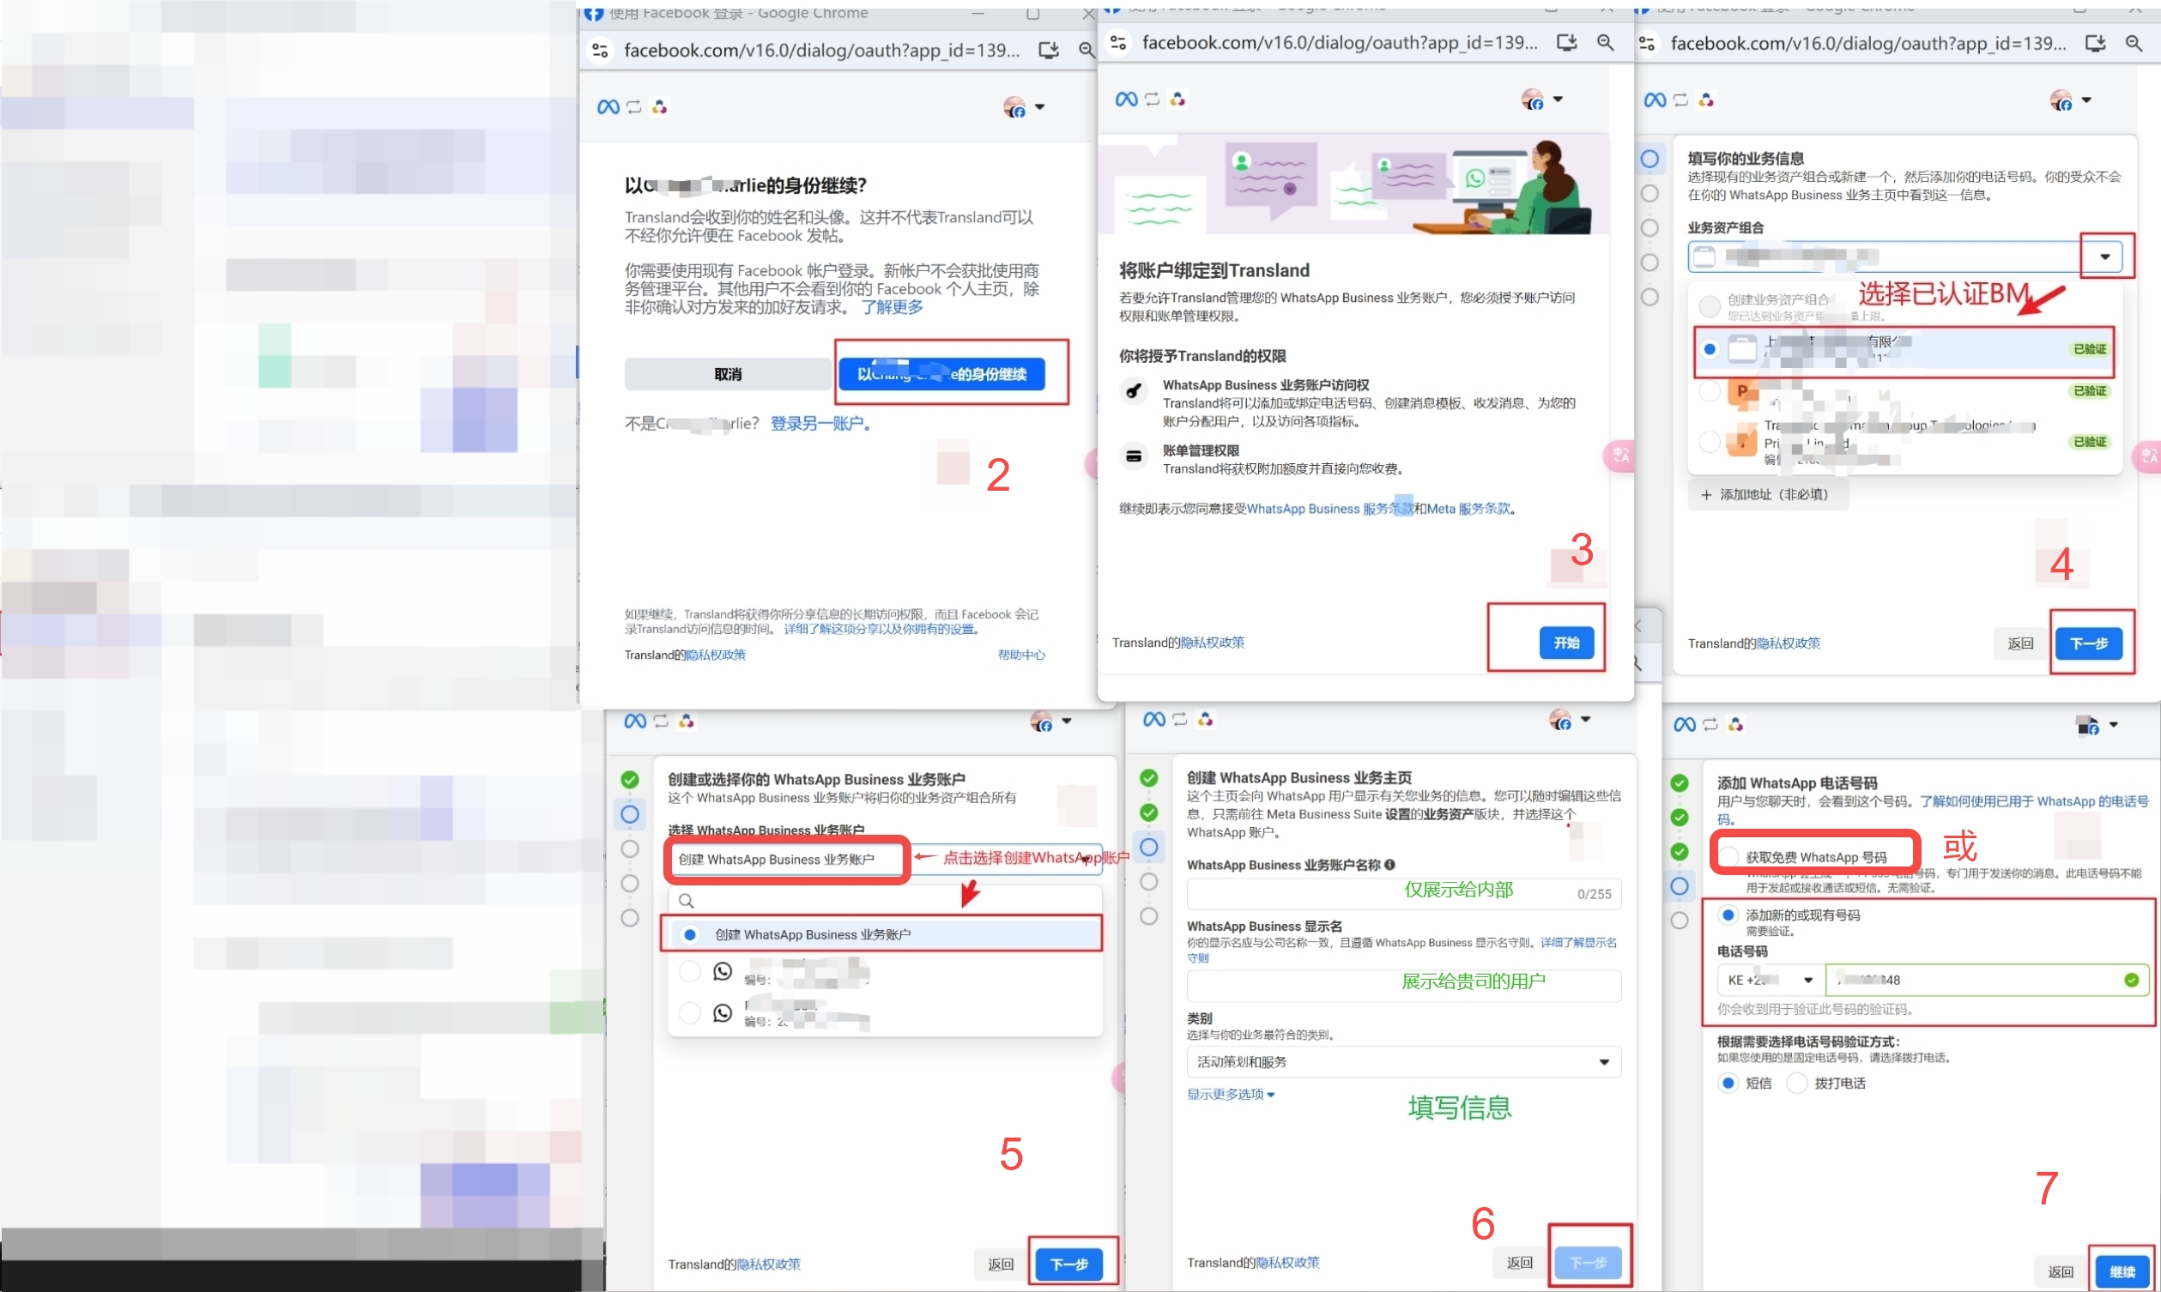The width and height of the screenshot is (2161, 1292).
Task: Click pink translate bubble at edge of '将账户绑定到Transland' window
Action: pos(1619,456)
